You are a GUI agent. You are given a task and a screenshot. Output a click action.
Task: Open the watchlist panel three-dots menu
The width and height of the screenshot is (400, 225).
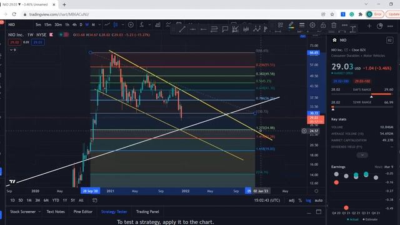(390, 26)
